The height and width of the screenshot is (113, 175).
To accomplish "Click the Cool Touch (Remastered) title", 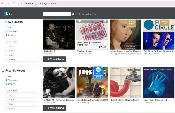I will coord(155,100).
